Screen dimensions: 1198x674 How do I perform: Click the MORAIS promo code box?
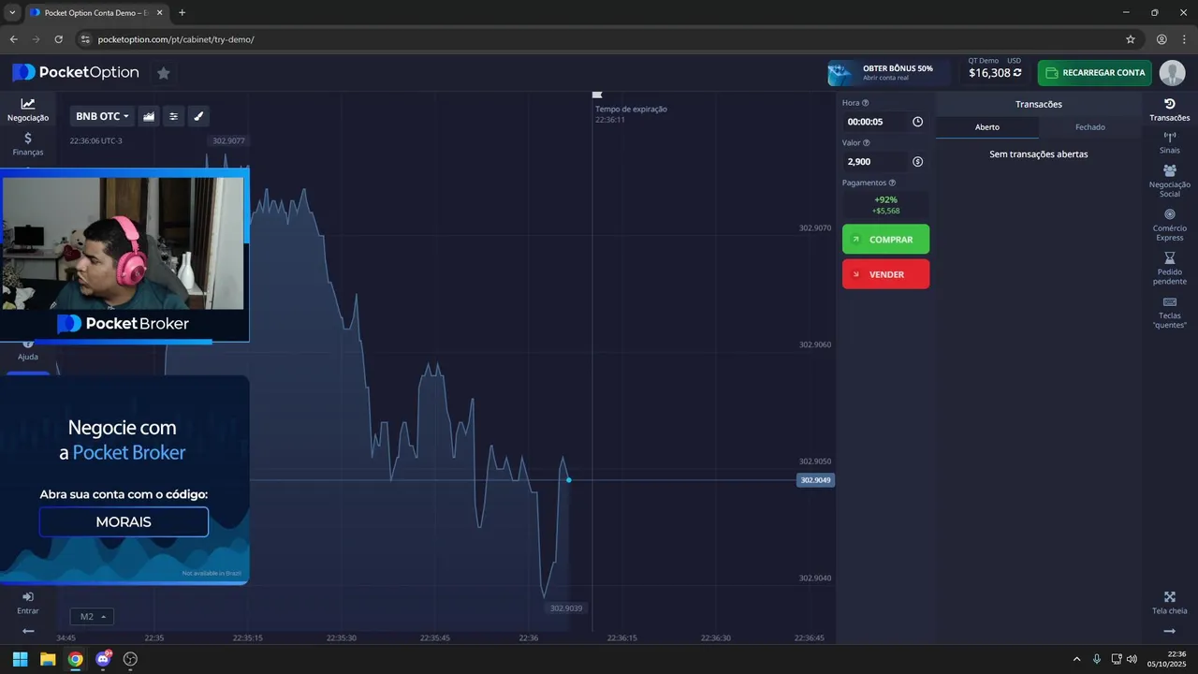point(124,521)
